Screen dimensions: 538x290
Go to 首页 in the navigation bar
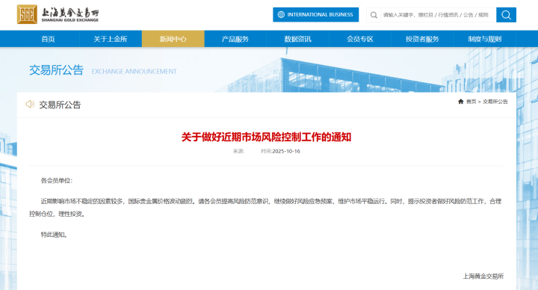pyautogui.click(x=48, y=39)
